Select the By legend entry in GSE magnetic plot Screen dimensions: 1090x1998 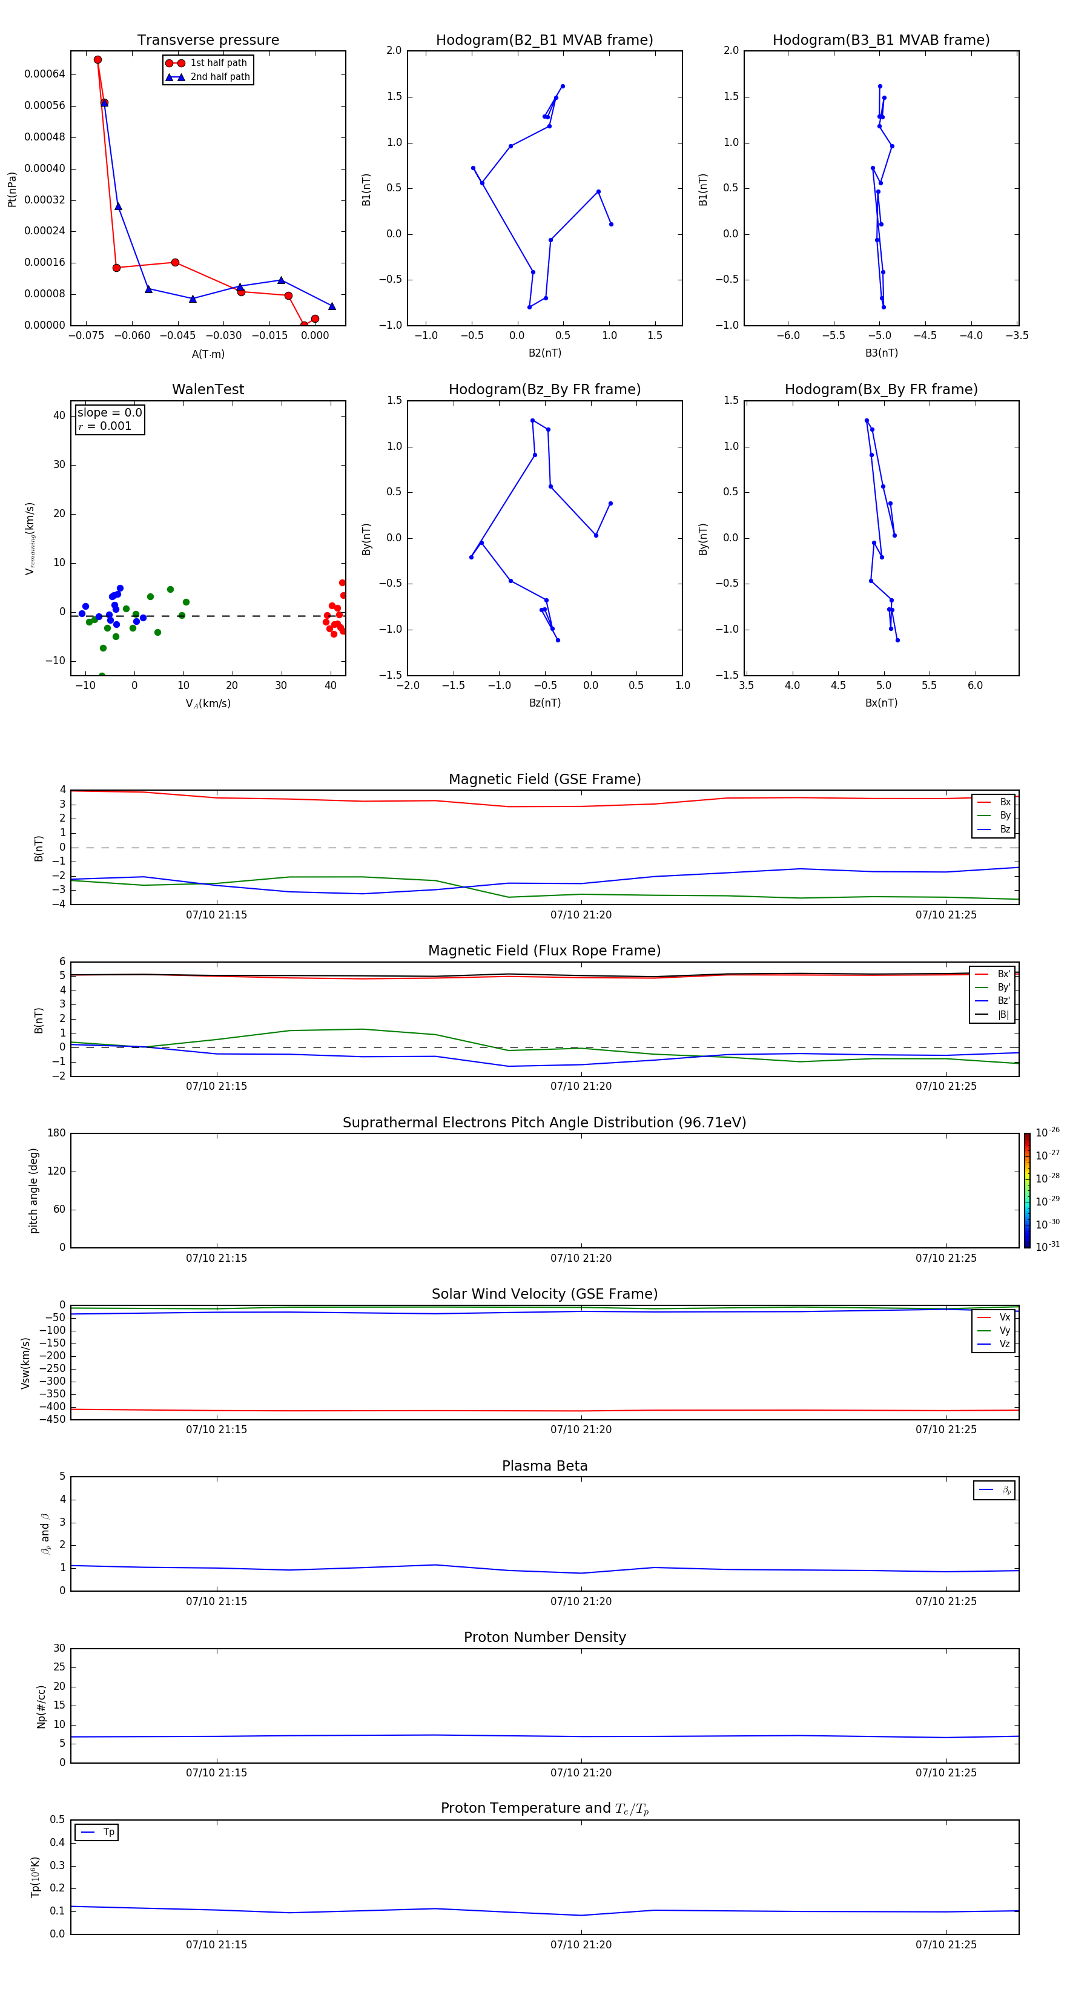point(994,815)
